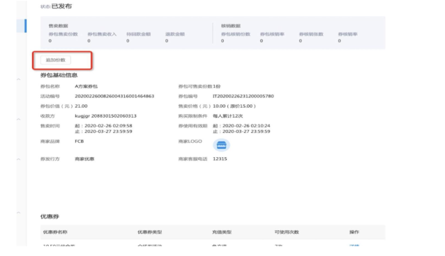The width and height of the screenshot is (445, 256).
Task: Click the 操作 column header
Action: 354,232
